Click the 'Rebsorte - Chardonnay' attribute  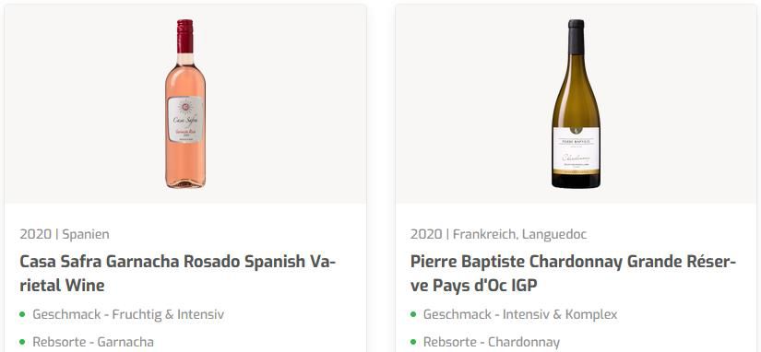[491, 342]
